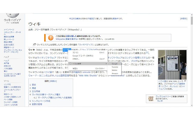Click the orange exclamation warning icon
The image size is (193, 120).
click(51, 38)
